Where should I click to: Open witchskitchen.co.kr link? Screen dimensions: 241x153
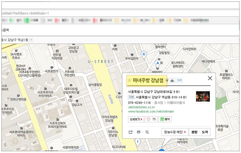point(141,107)
